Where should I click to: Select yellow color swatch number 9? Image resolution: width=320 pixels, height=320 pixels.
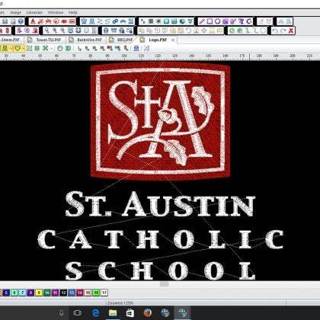point(39,293)
